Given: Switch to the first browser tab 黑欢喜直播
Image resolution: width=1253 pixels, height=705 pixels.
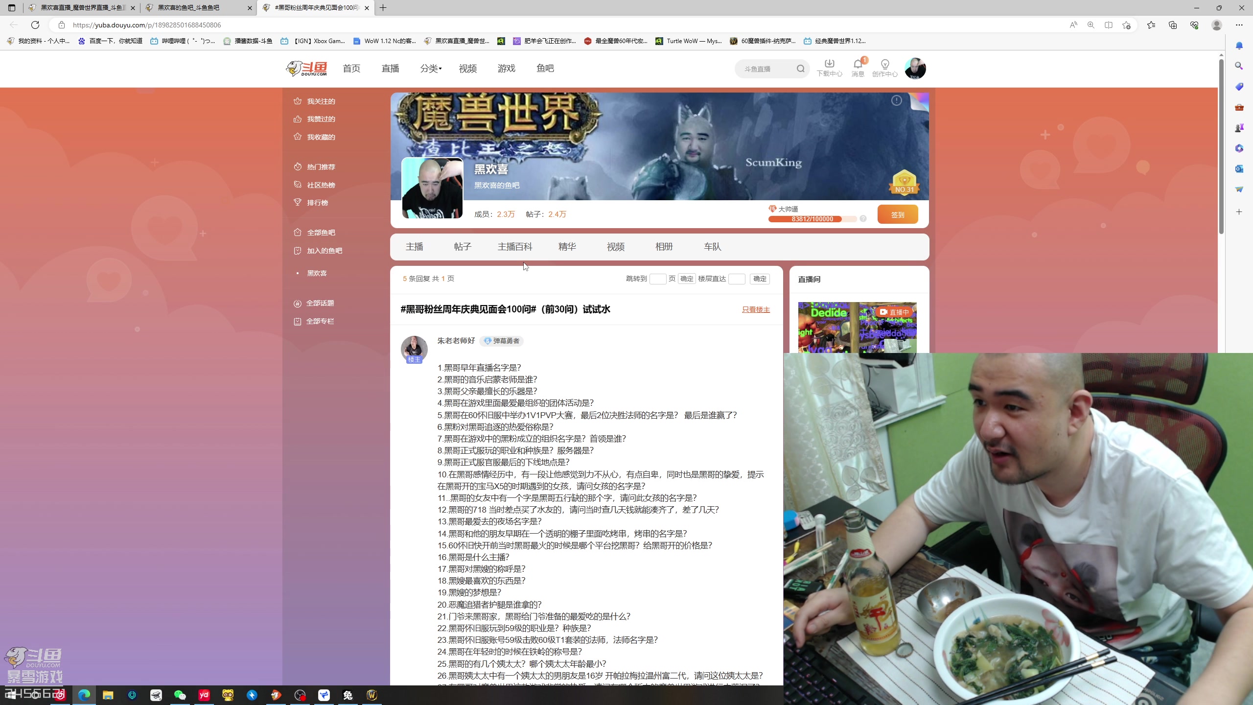Looking at the screenshot, I should [x=81, y=8].
